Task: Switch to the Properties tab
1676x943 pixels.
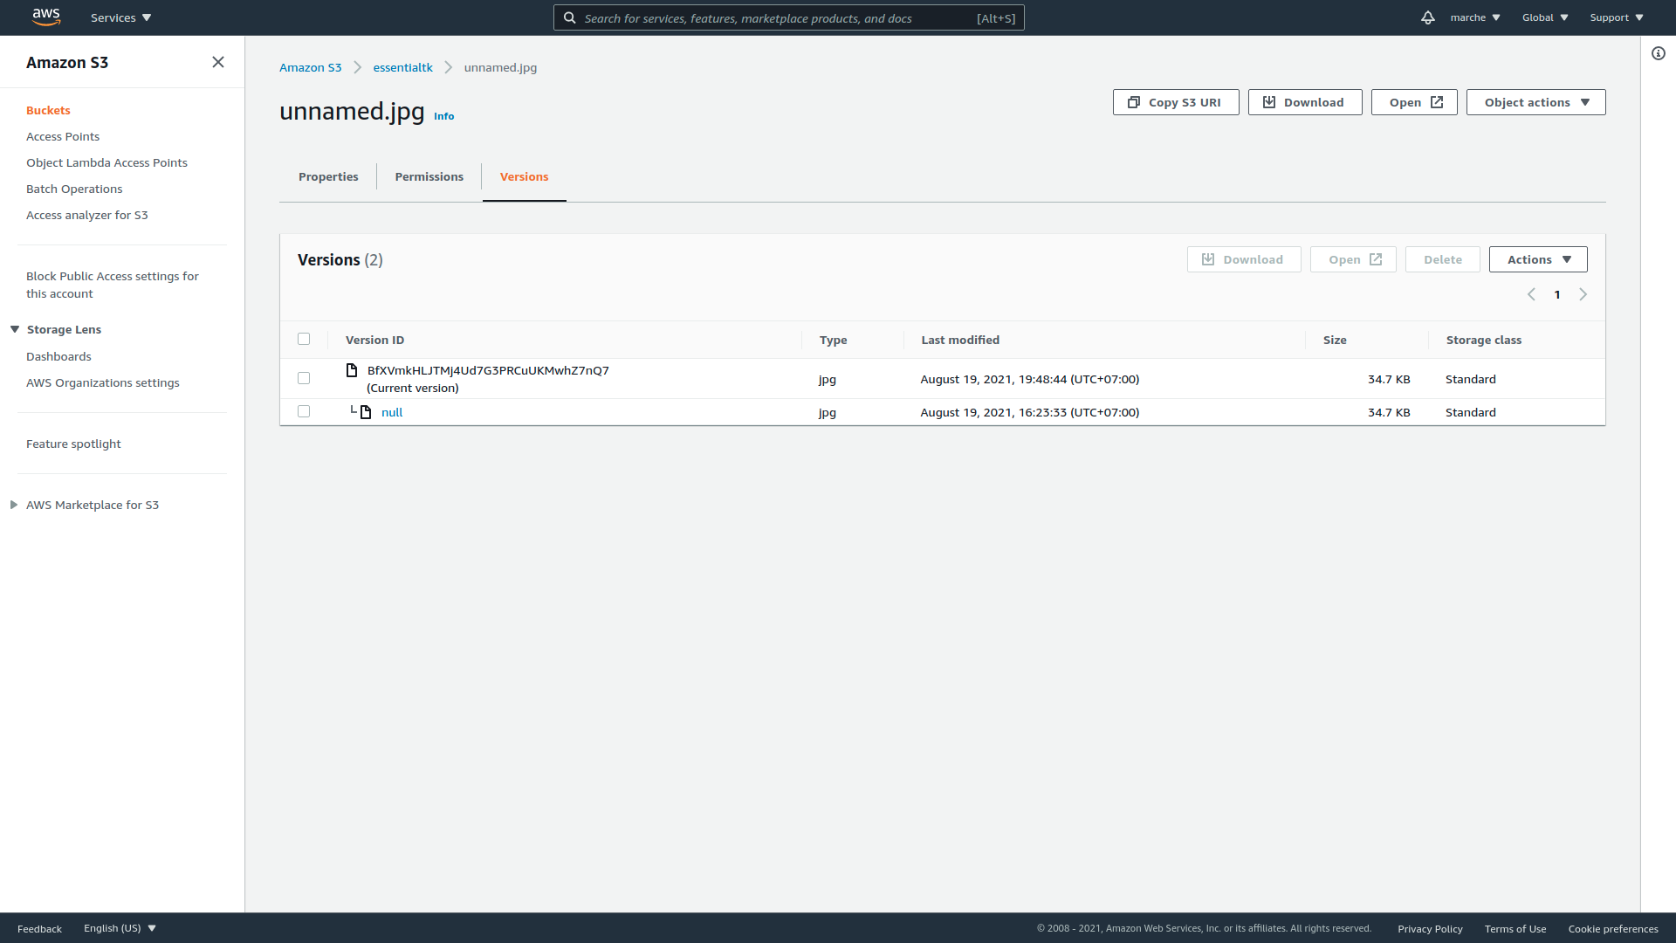Action: (328, 176)
